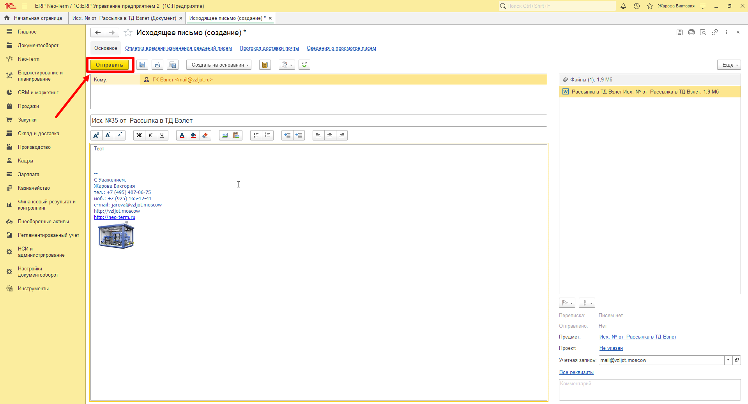Open the Исх. № от Рассылка в ТД Взлет subject link

[638, 337]
